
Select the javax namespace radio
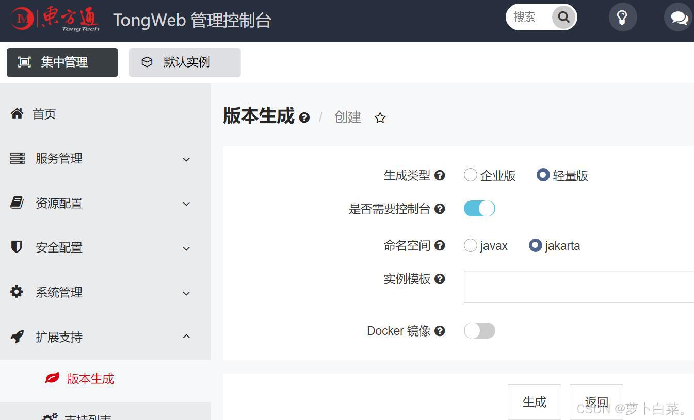click(470, 245)
